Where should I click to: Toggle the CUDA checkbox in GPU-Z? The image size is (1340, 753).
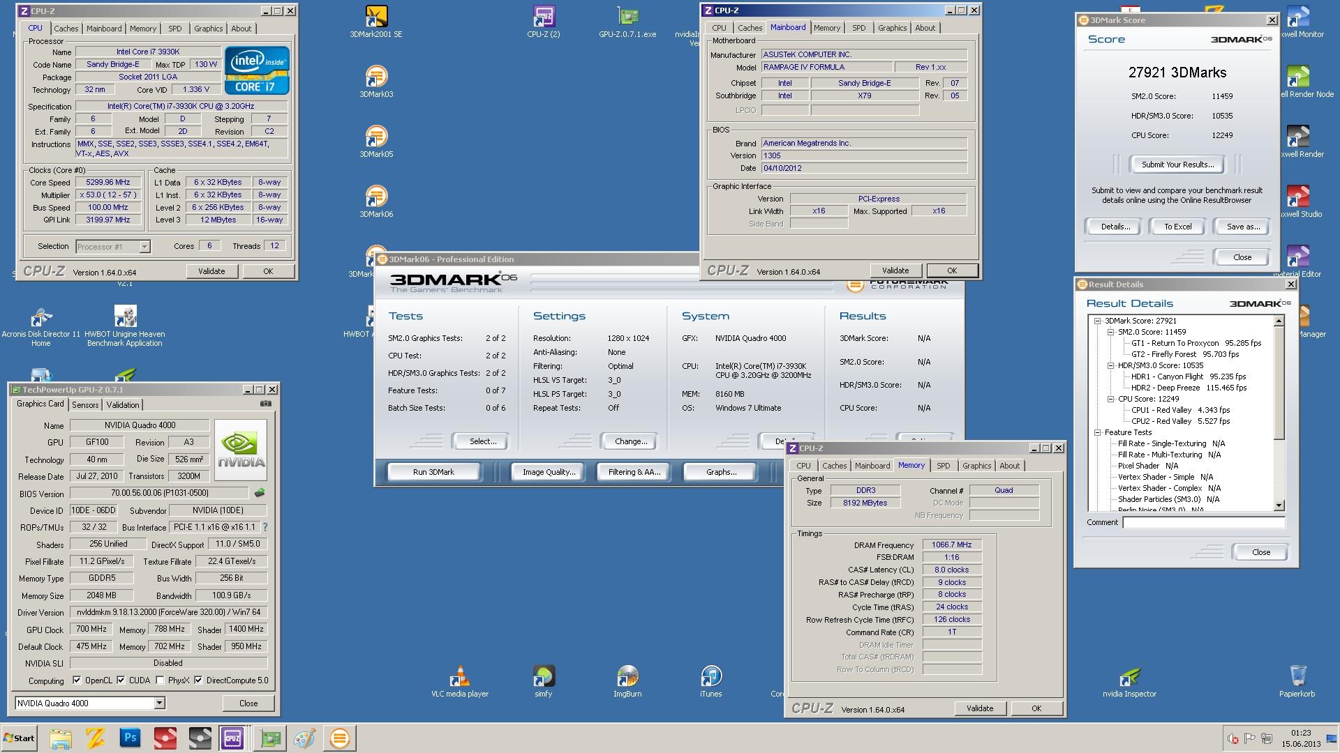click(x=121, y=680)
